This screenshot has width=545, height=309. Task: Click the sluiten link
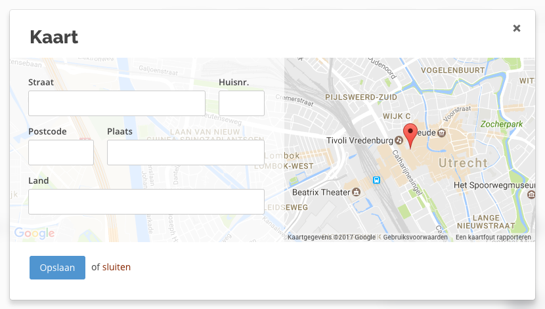pyautogui.click(x=116, y=267)
